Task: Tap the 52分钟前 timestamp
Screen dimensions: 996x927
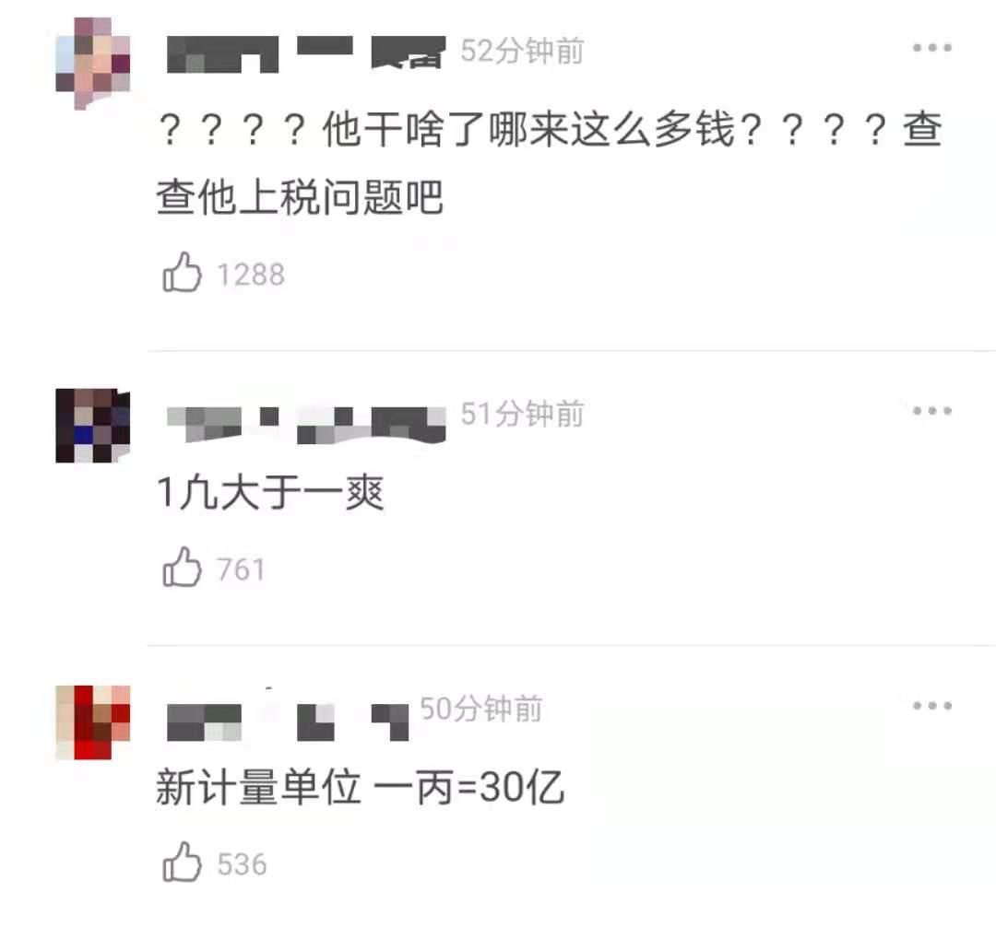Action: pos(522,51)
